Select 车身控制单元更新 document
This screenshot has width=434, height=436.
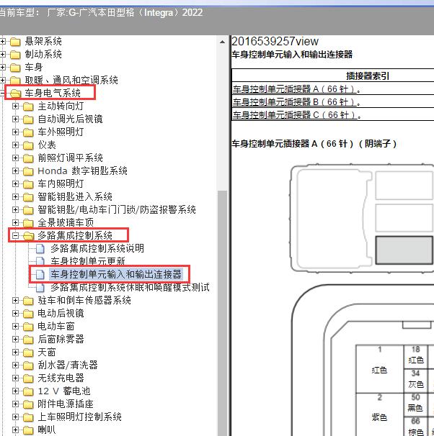pyautogui.click(x=88, y=261)
